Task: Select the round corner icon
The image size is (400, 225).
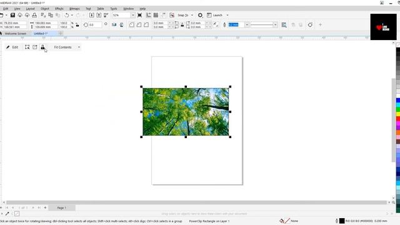Action: 132,25
